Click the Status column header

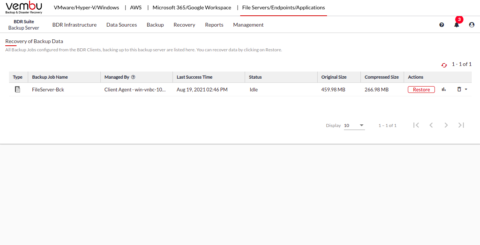(x=255, y=77)
